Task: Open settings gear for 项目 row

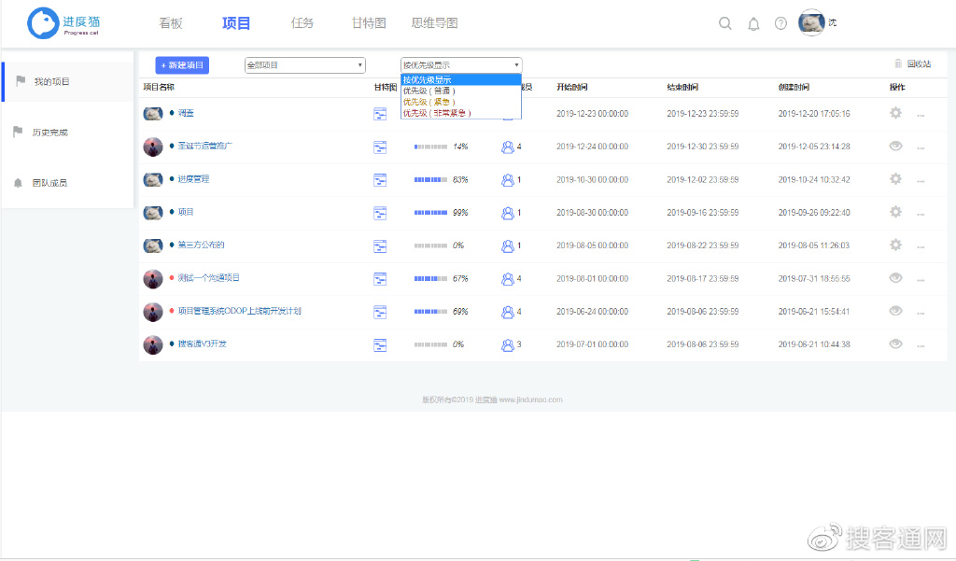Action: (x=895, y=212)
